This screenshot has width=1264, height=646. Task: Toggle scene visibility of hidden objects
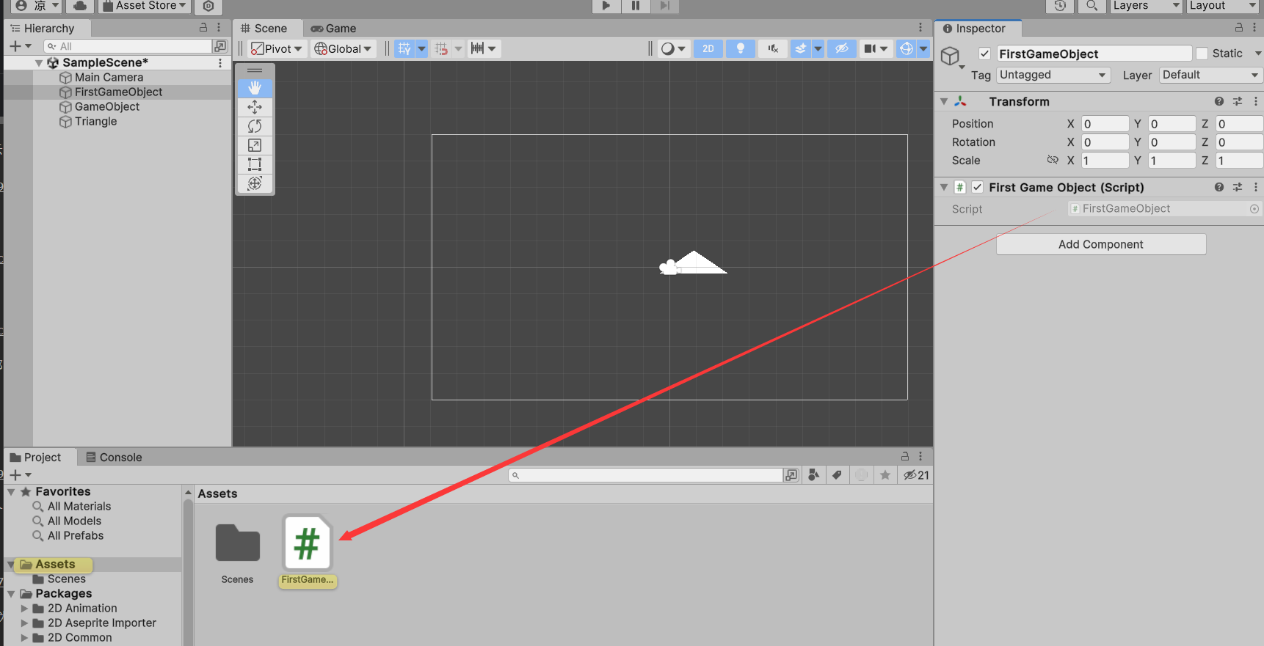[x=842, y=48]
